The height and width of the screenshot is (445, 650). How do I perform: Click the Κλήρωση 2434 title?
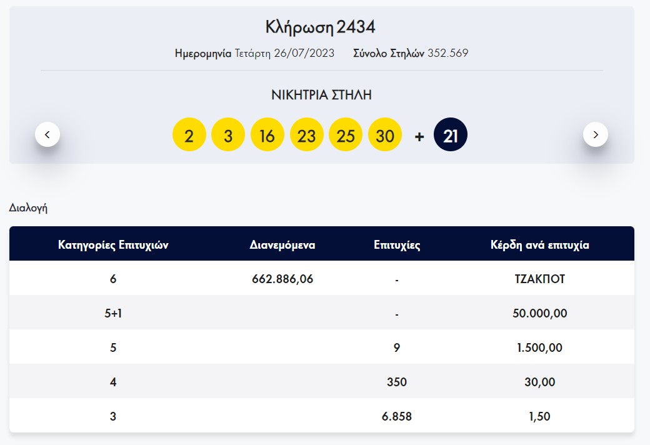[x=321, y=27]
